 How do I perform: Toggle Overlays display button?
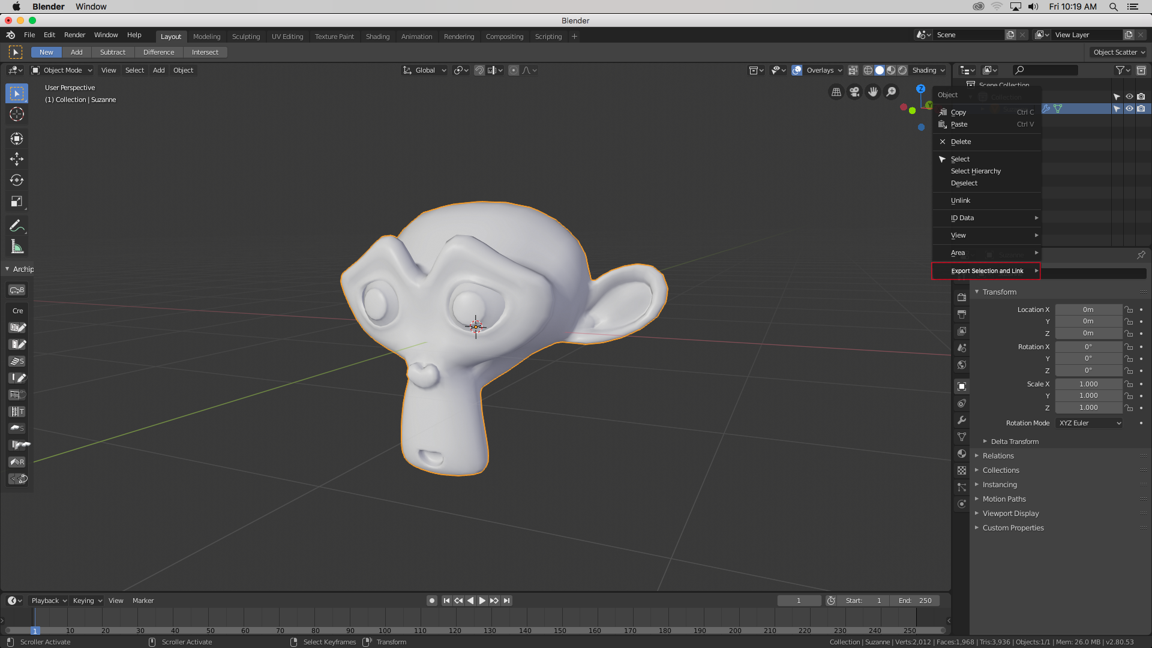click(797, 70)
